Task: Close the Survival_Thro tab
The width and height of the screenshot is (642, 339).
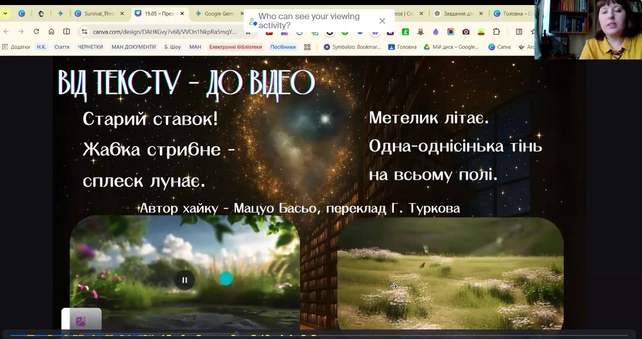Action: click(122, 14)
